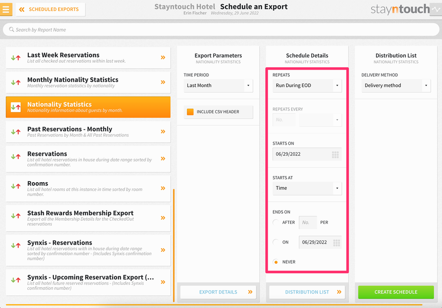
Task: Click export arrows icon for Stash Rewards Membership Export
Action: [15, 216]
